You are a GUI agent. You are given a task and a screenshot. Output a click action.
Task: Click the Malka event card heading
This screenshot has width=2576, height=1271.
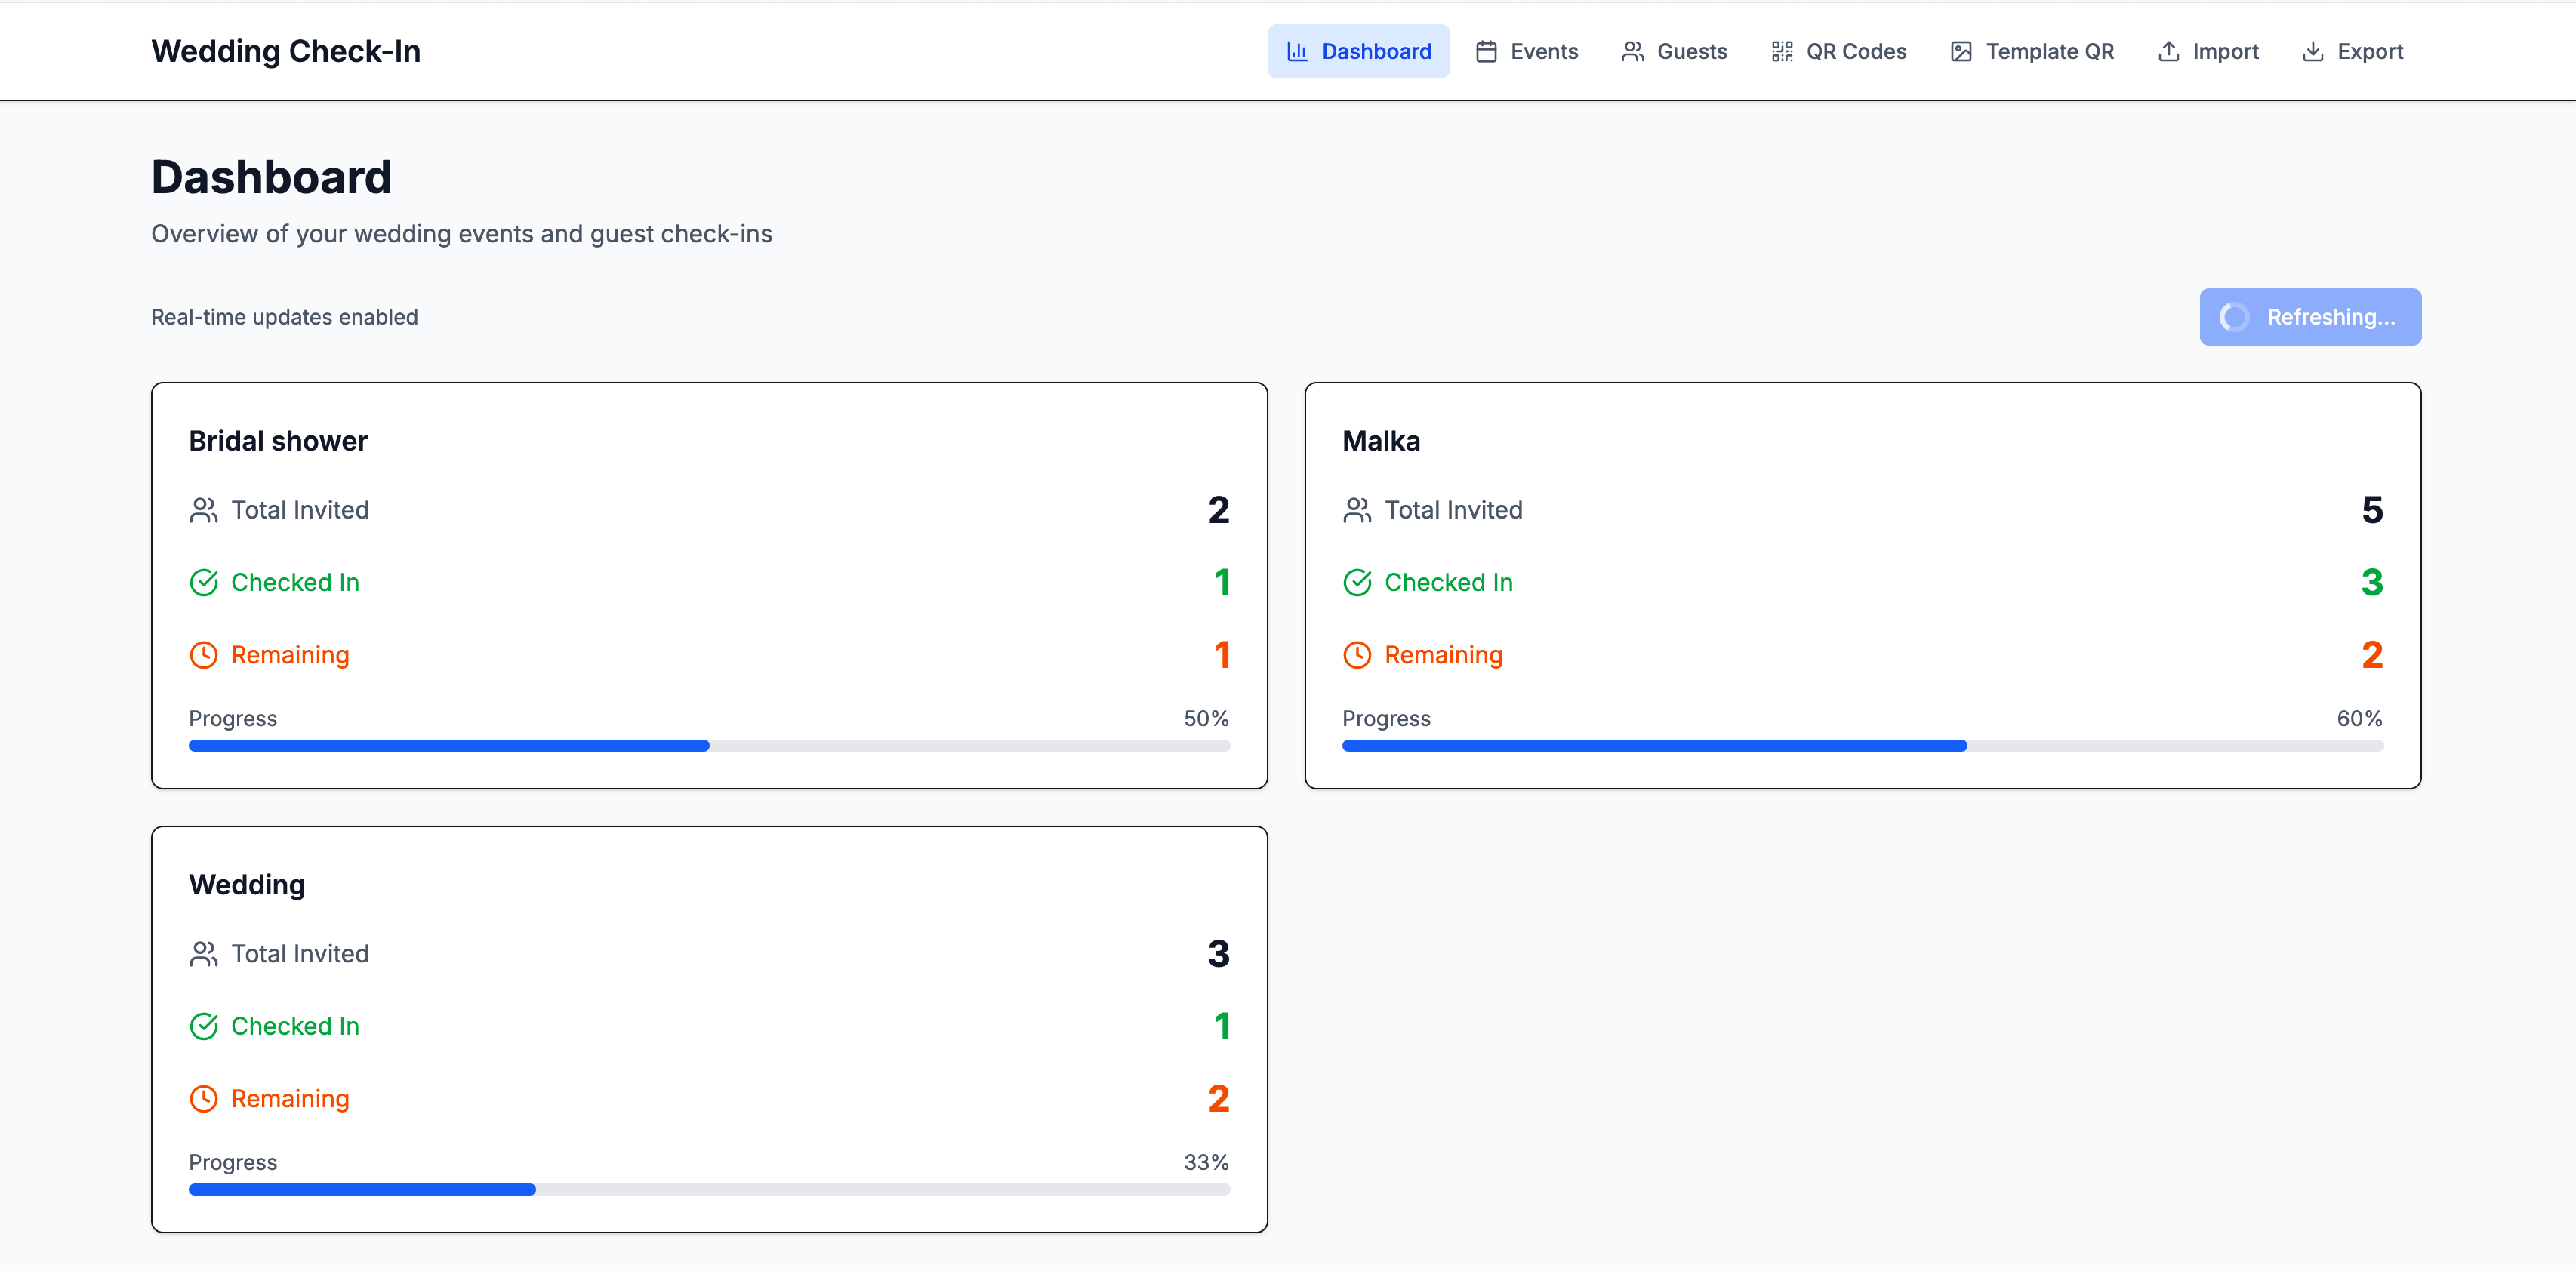[x=1380, y=441]
